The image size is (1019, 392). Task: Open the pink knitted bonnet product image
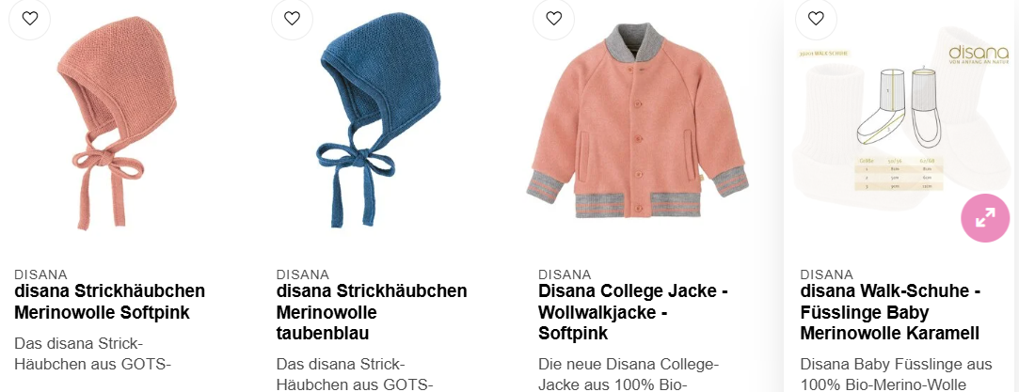point(118,123)
